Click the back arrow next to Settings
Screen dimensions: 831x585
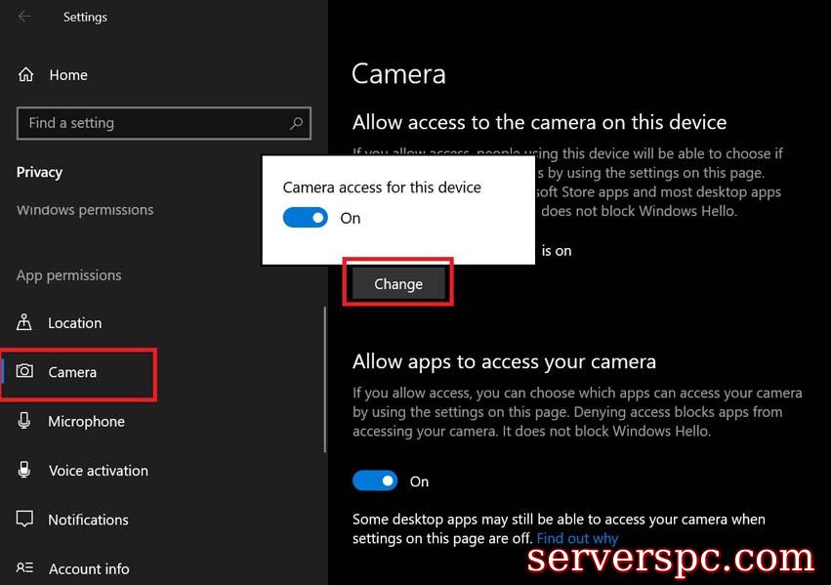click(x=24, y=17)
